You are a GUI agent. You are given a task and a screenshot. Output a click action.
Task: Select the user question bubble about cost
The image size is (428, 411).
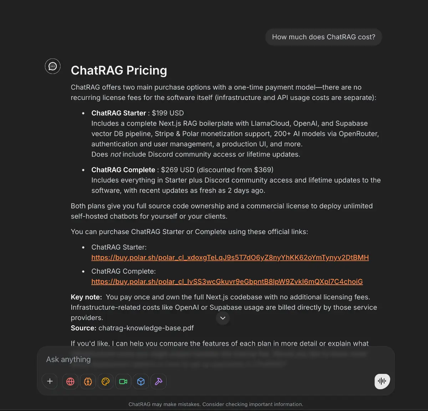point(323,37)
